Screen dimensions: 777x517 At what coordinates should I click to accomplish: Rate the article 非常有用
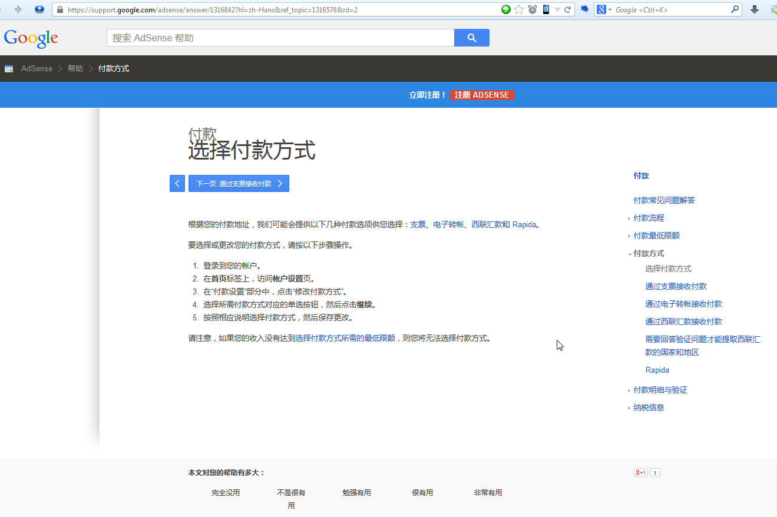(x=488, y=493)
